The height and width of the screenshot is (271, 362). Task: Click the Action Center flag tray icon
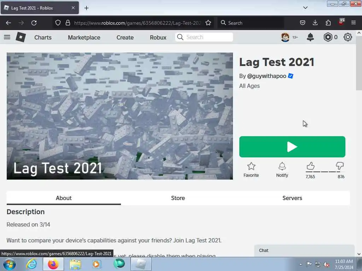[x=309, y=264]
